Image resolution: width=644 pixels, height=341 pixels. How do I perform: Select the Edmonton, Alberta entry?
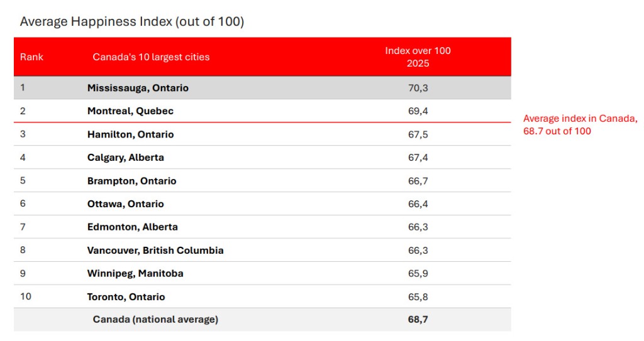click(x=132, y=227)
